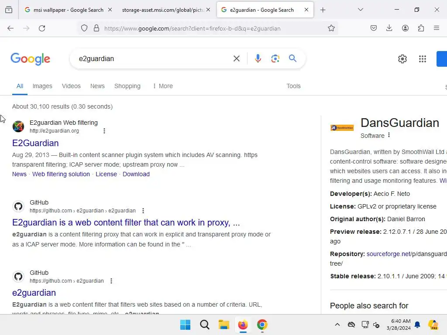
Task: Show hidden system tray icons
Action: [x=337, y=325]
